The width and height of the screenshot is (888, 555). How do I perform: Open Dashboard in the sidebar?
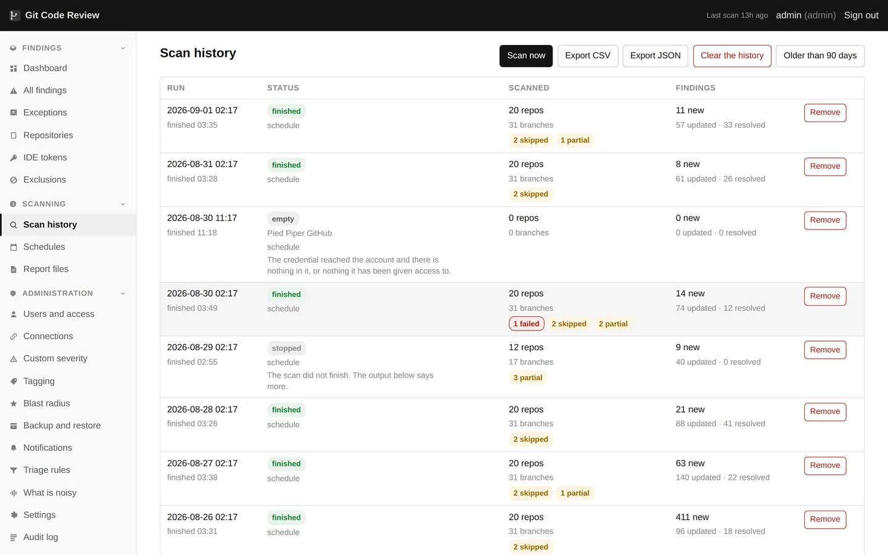pyautogui.click(x=68, y=68)
